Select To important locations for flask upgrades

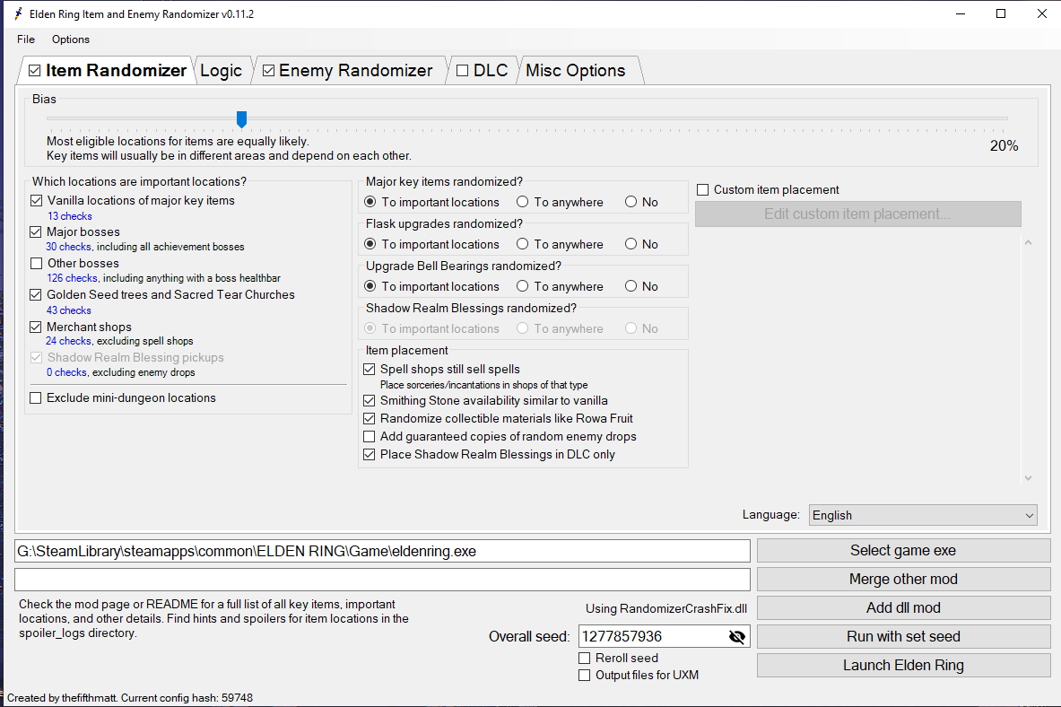click(x=370, y=244)
